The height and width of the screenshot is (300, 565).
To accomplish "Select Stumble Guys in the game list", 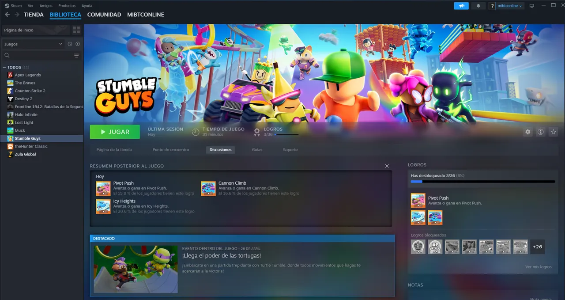I will pyautogui.click(x=42, y=139).
